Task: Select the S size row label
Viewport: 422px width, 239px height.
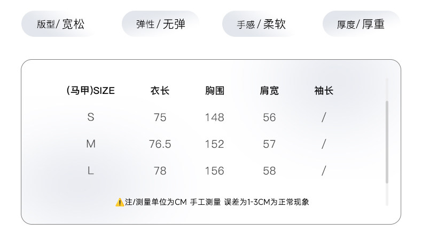Action: (x=90, y=117)
